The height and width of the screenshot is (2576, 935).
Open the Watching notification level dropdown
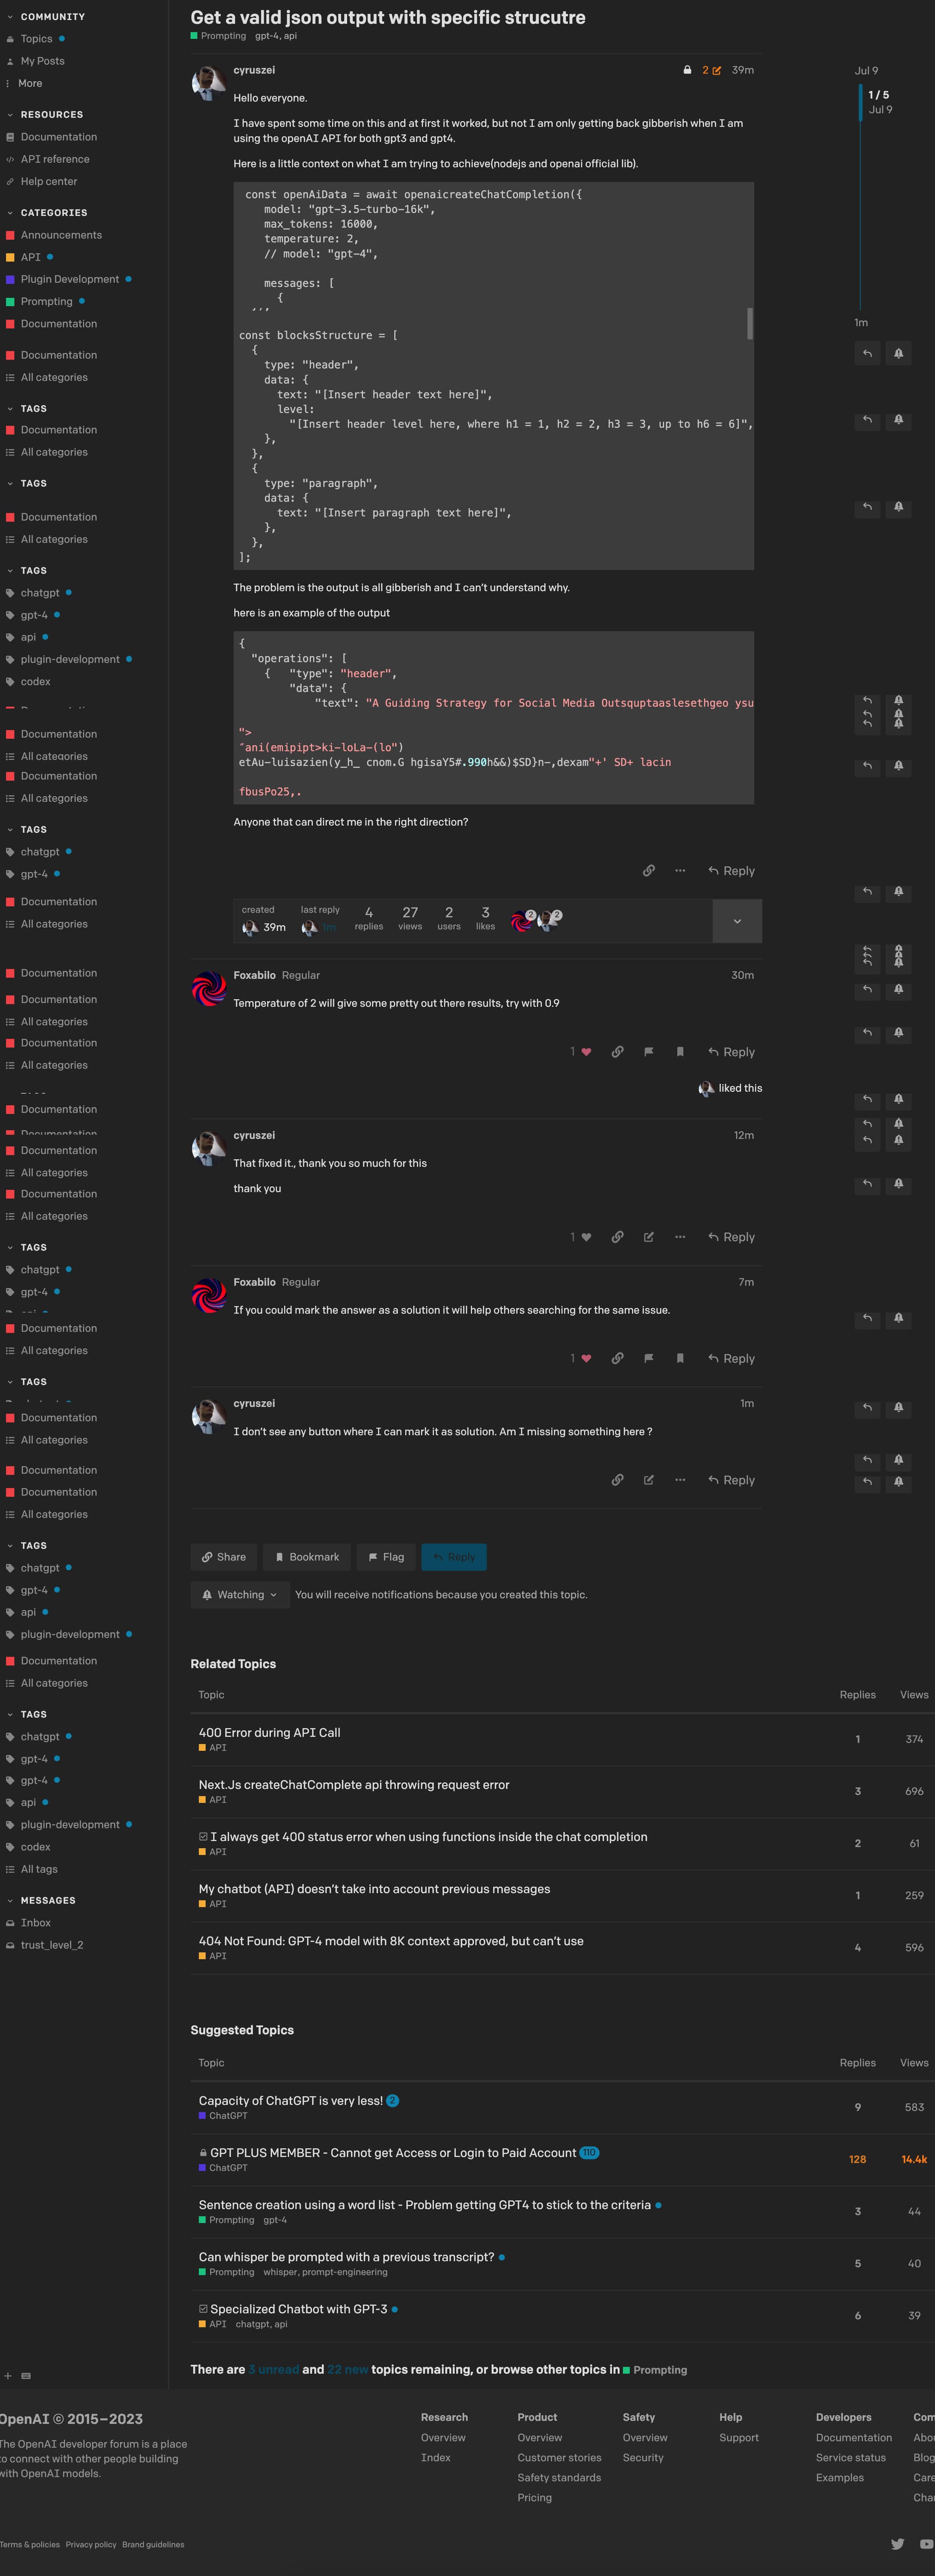(240, 1595)
